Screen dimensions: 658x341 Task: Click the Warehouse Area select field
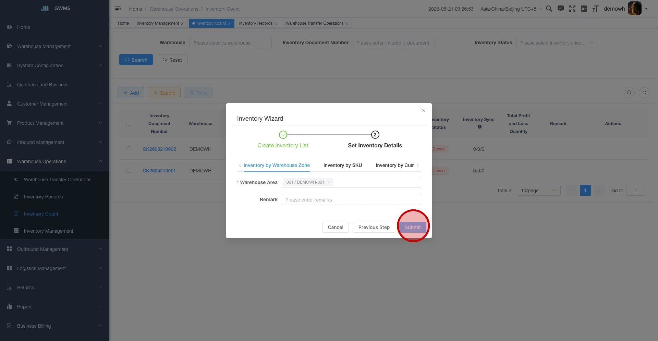[x=351, y=182]
